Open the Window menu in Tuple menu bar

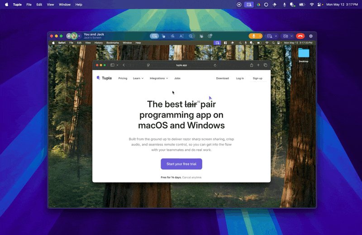click(x=65, y=5)
